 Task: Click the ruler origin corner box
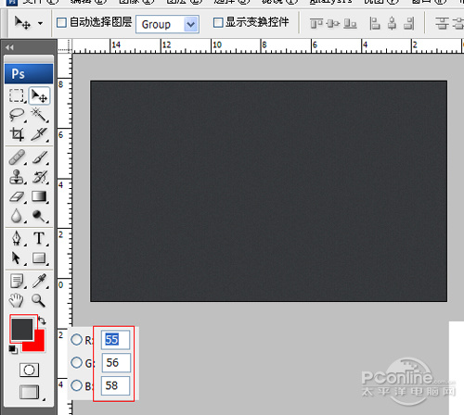point(65,46)
